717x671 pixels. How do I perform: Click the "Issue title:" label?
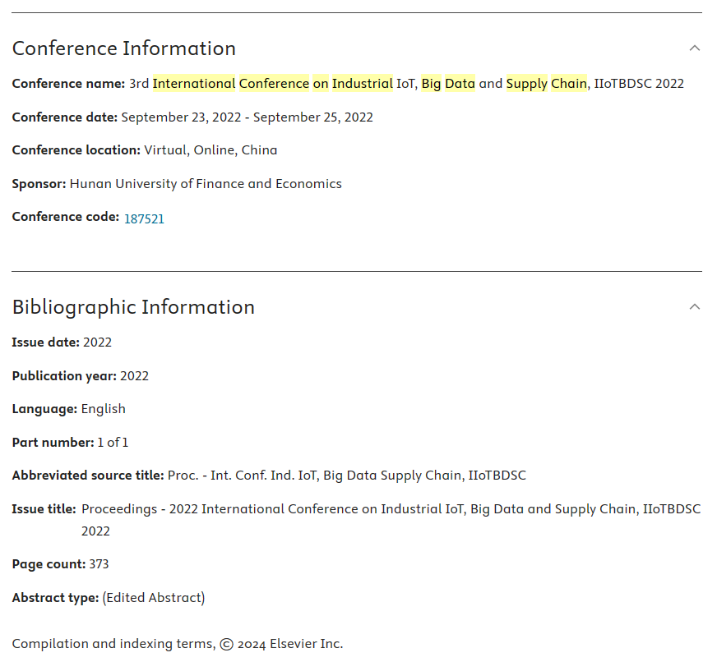pyautogui.click(x=44, y=509)
